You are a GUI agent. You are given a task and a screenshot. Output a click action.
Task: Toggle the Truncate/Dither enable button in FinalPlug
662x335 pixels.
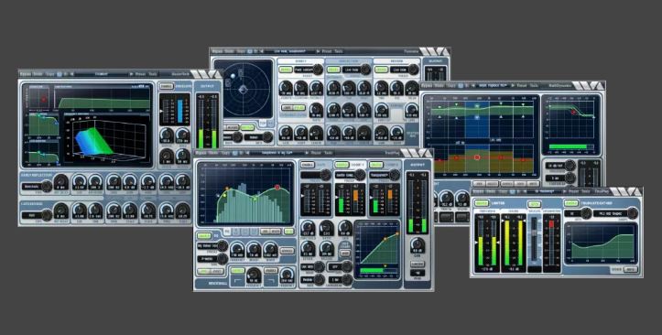tap(570, 203)
